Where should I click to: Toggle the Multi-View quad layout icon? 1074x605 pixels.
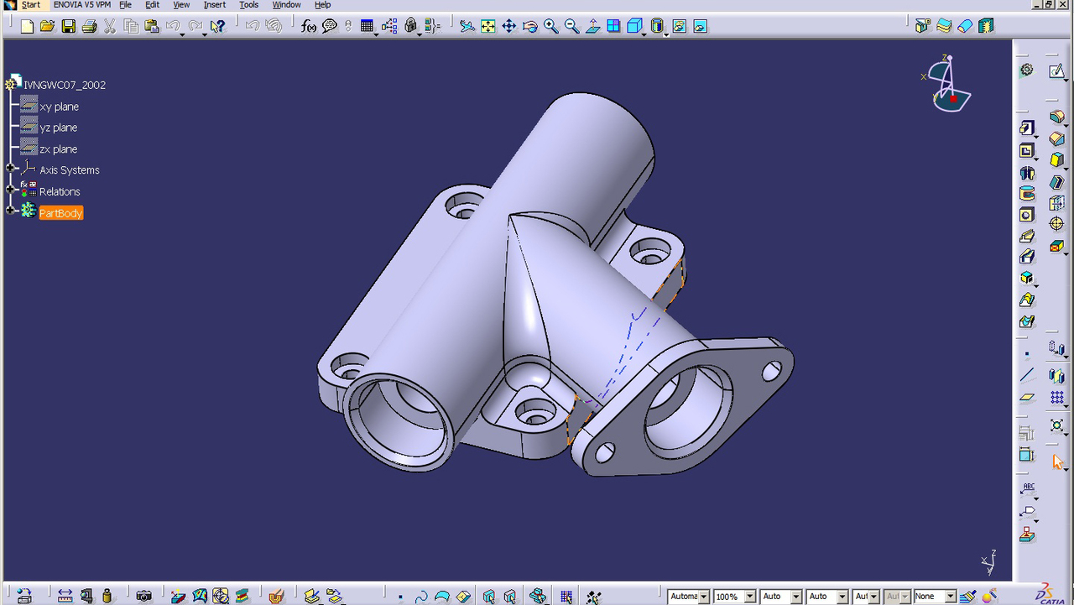click(613, 27)
